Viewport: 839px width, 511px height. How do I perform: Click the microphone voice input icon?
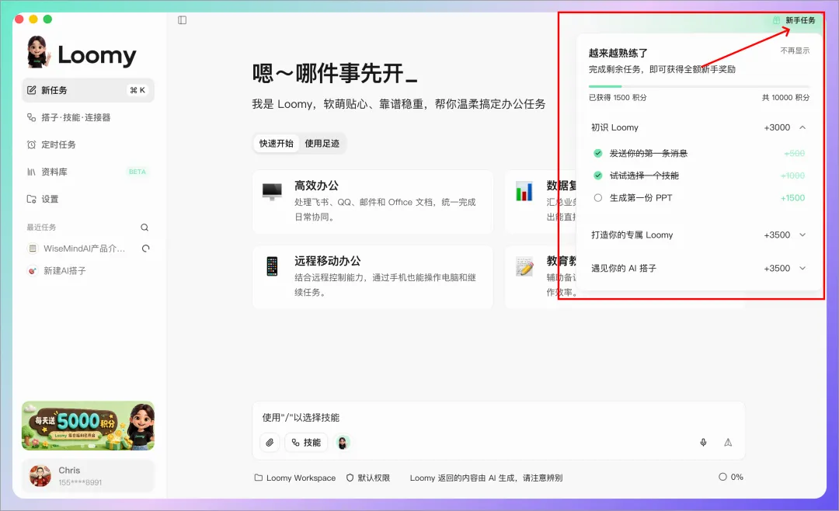(703, 443)
